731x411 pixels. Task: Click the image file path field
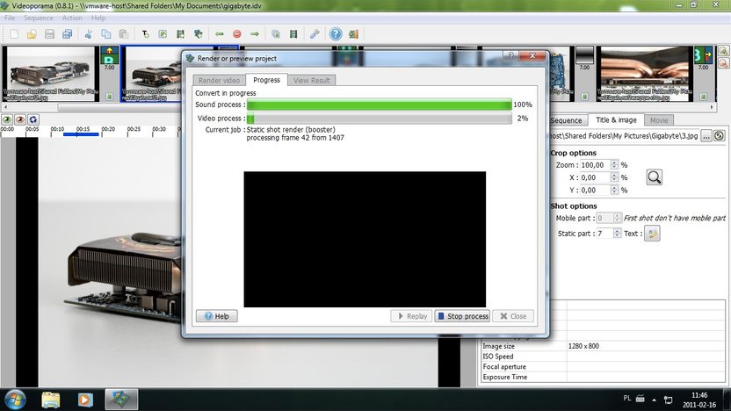[x=624, y=135]
